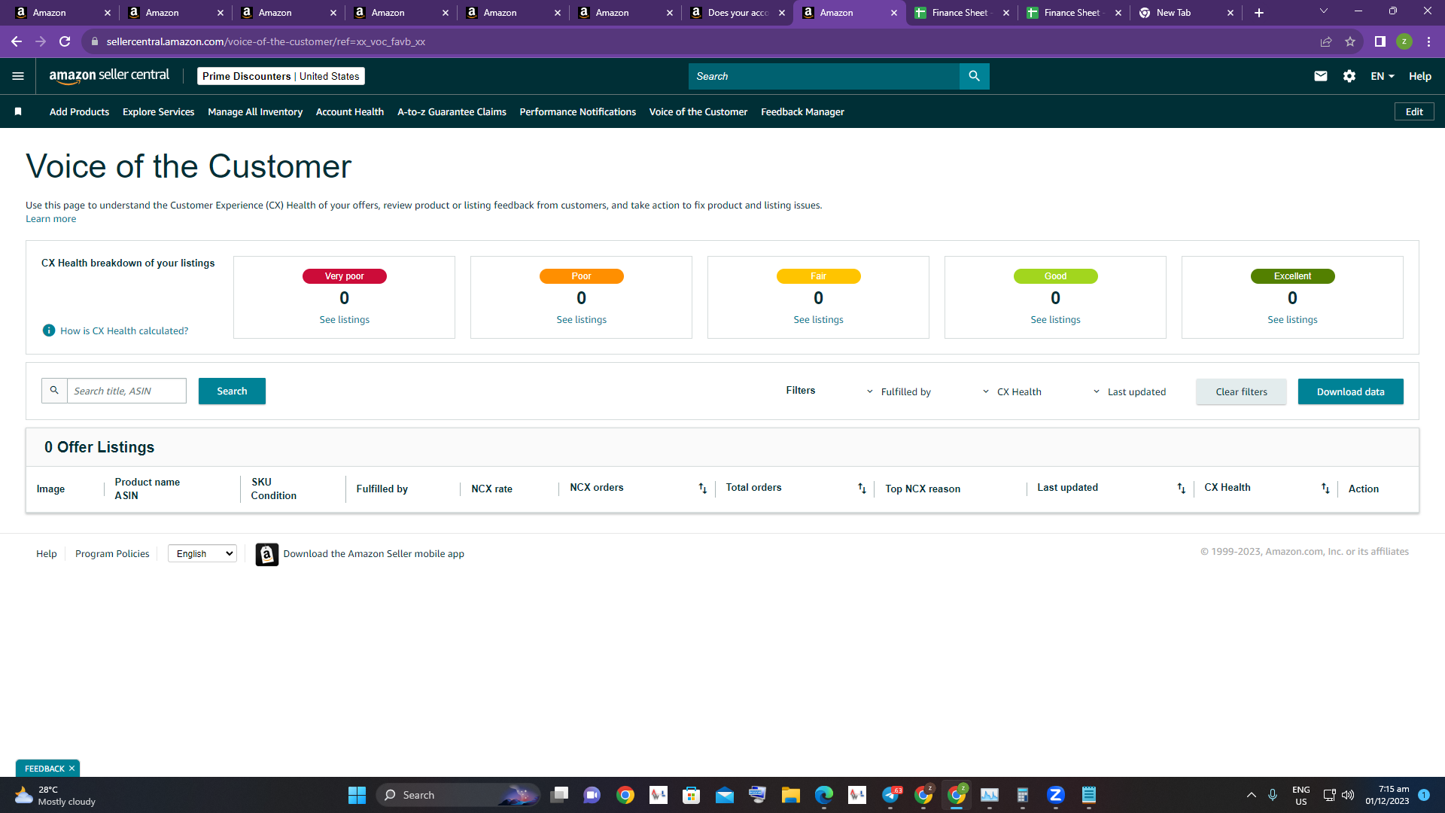Click the Download data button
1445x813 pixels.
point(1350,391)
